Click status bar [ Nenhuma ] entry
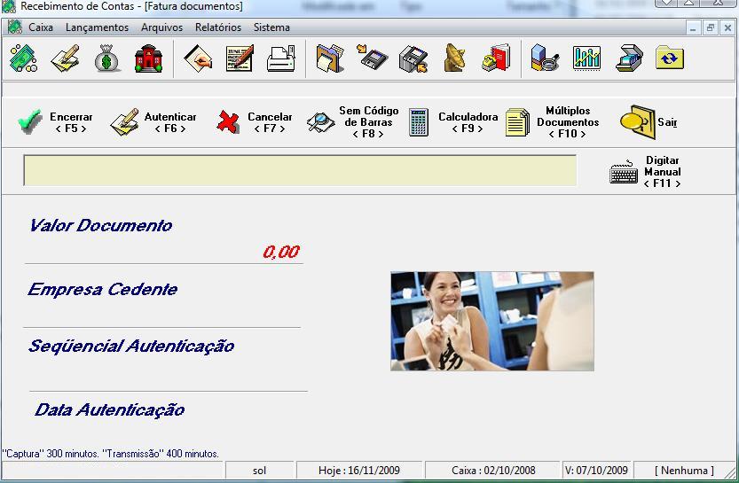 pos(684,471)
